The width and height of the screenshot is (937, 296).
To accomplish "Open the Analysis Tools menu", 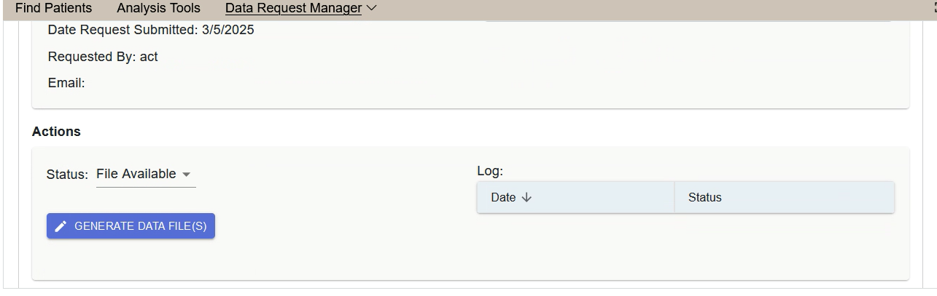I will [x=158, y=9].
